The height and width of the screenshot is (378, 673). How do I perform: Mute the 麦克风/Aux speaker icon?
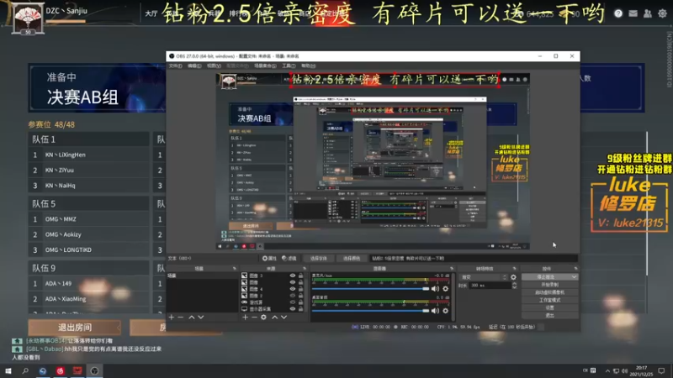(435, 289)
